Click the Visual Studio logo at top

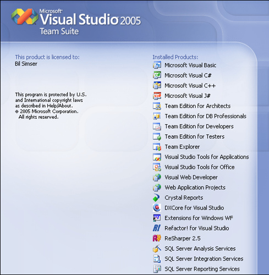(25, 16)
